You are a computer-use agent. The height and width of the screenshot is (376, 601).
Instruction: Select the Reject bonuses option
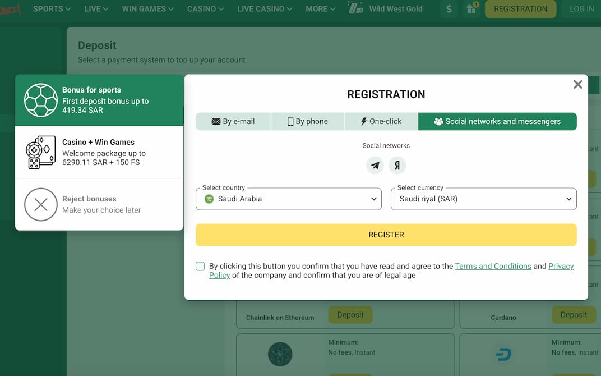click(x=99, y=204)
